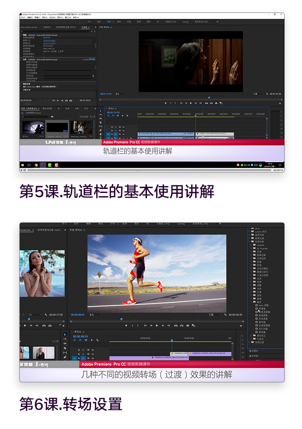Select the Razor tool in lesson 5
The image size is (302, 429).
pyautogui.click(x=100, y=122)
